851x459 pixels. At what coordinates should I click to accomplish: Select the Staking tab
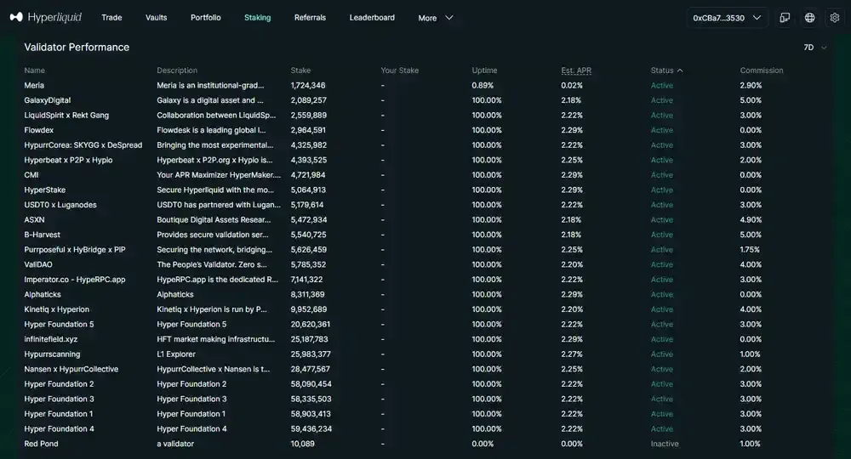257,17
